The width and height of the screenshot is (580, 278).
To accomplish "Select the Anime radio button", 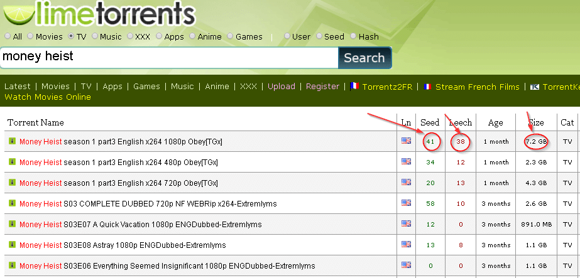I will point(192,36).
